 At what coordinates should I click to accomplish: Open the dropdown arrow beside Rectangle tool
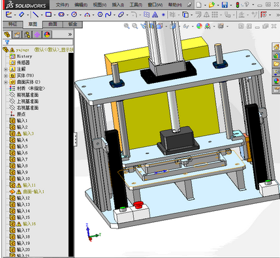(54, 15)
